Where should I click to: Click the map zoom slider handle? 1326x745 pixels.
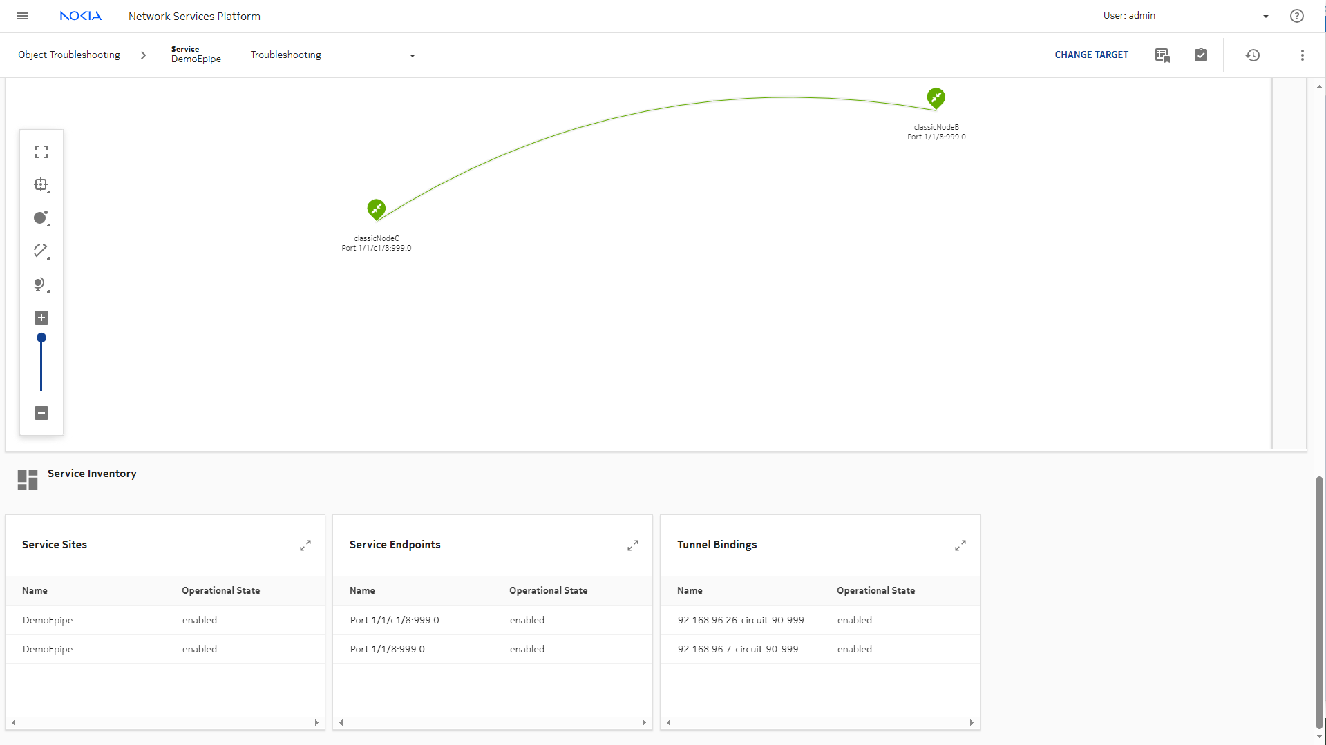41,338
